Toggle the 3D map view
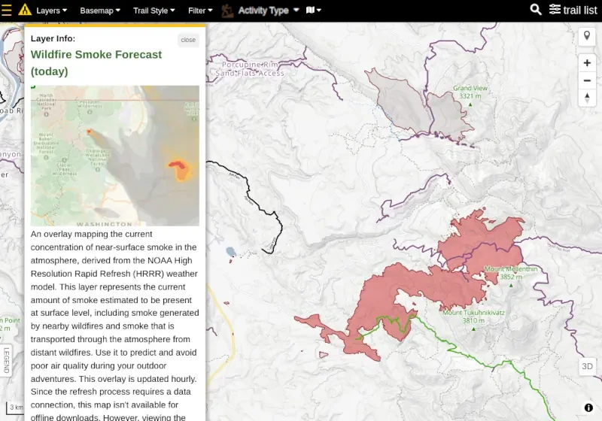The image size is (602, 421). click(587, 366)
